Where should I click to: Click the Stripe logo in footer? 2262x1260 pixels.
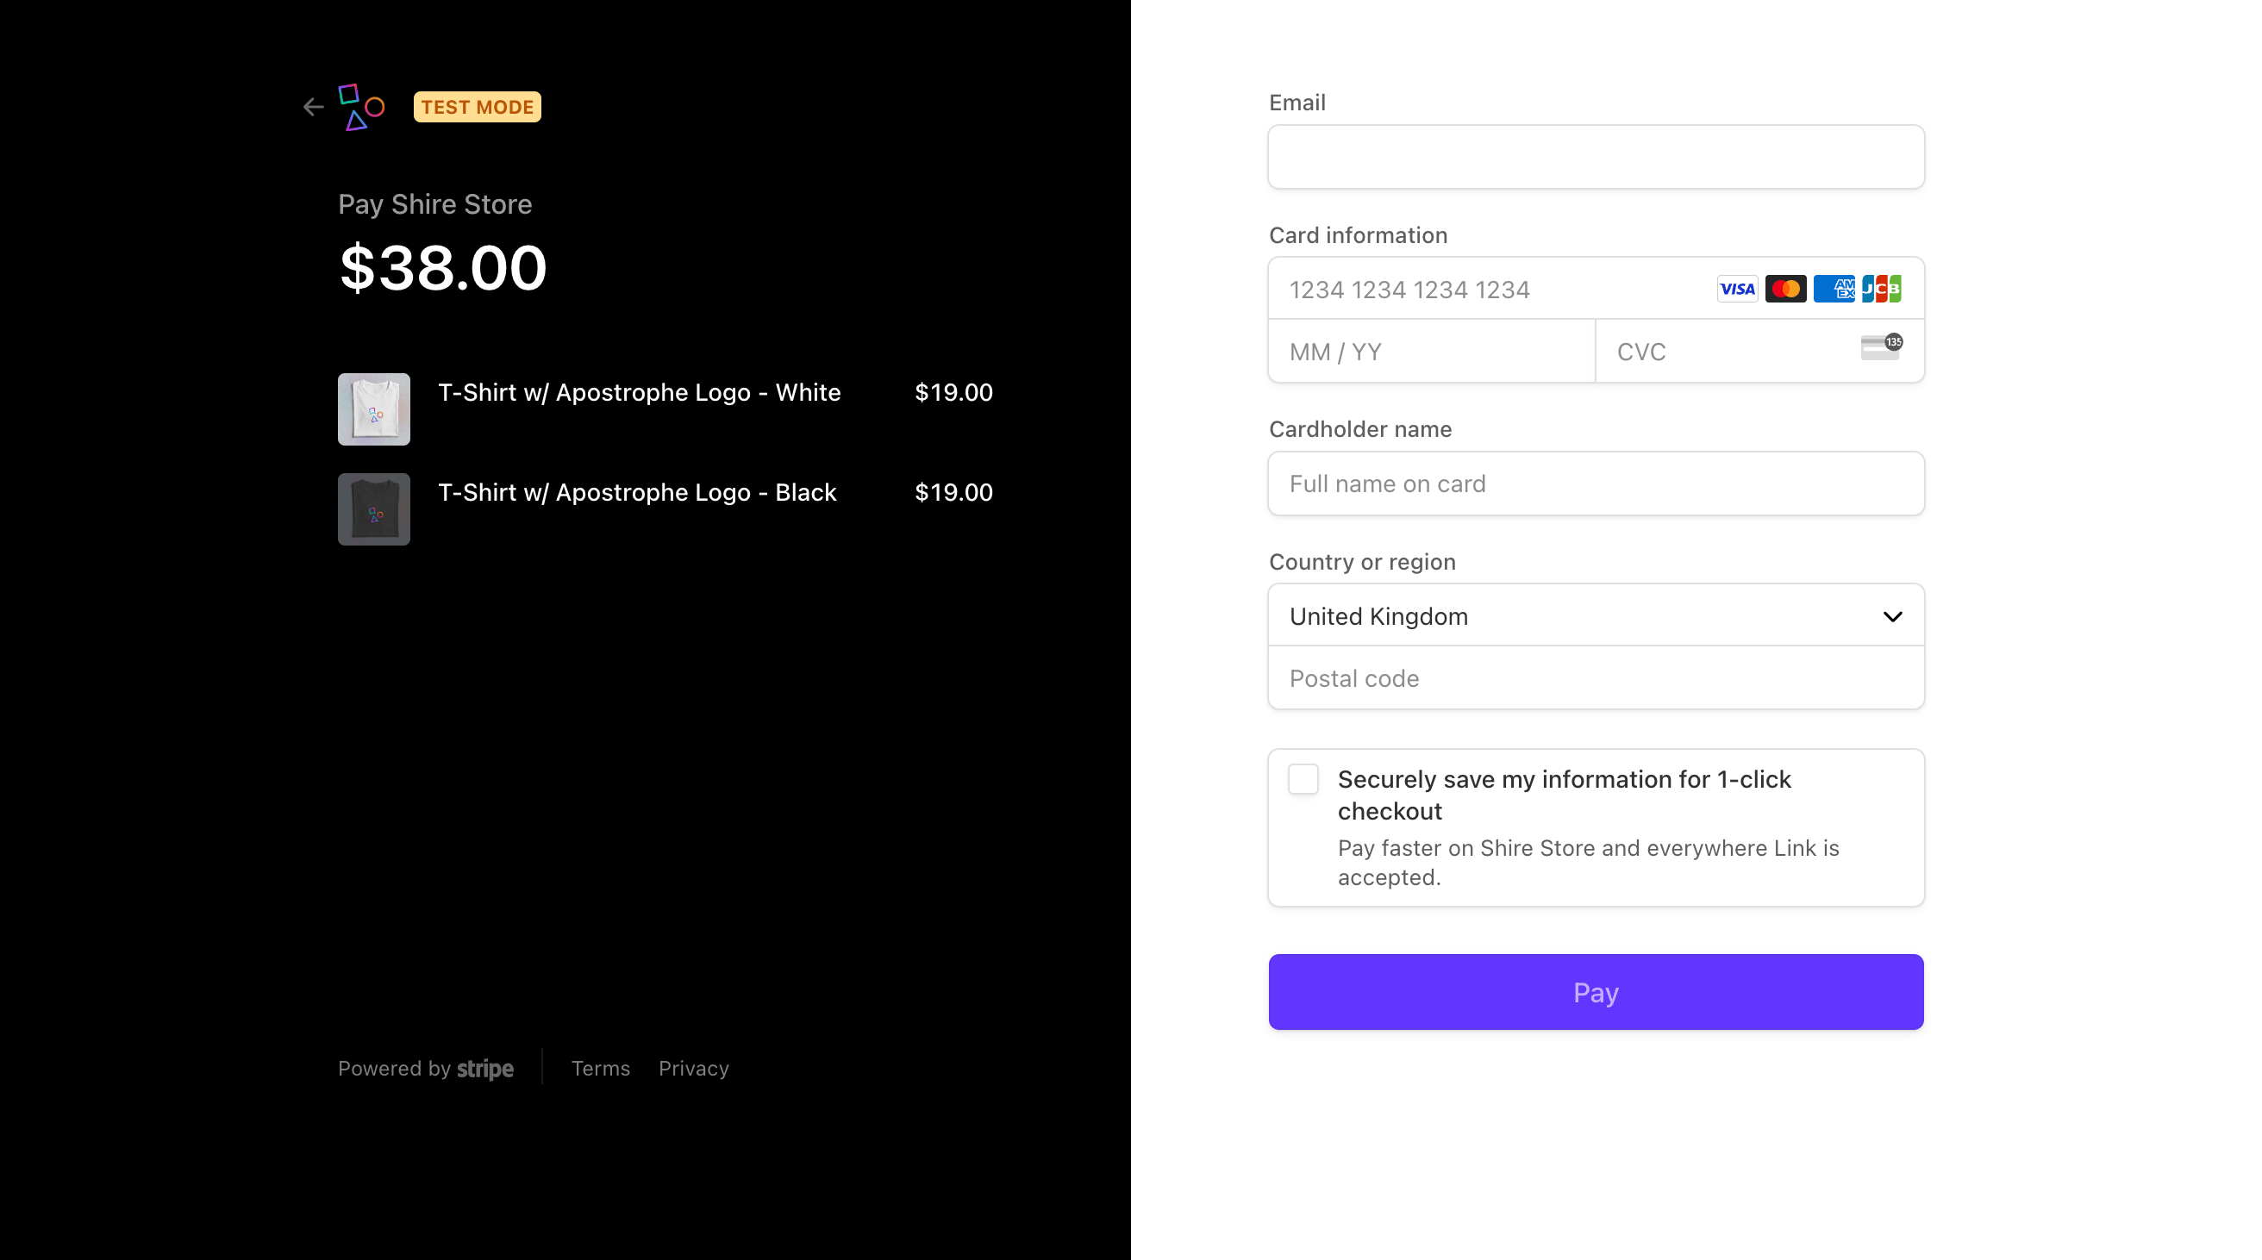[x=484, y=1069]
